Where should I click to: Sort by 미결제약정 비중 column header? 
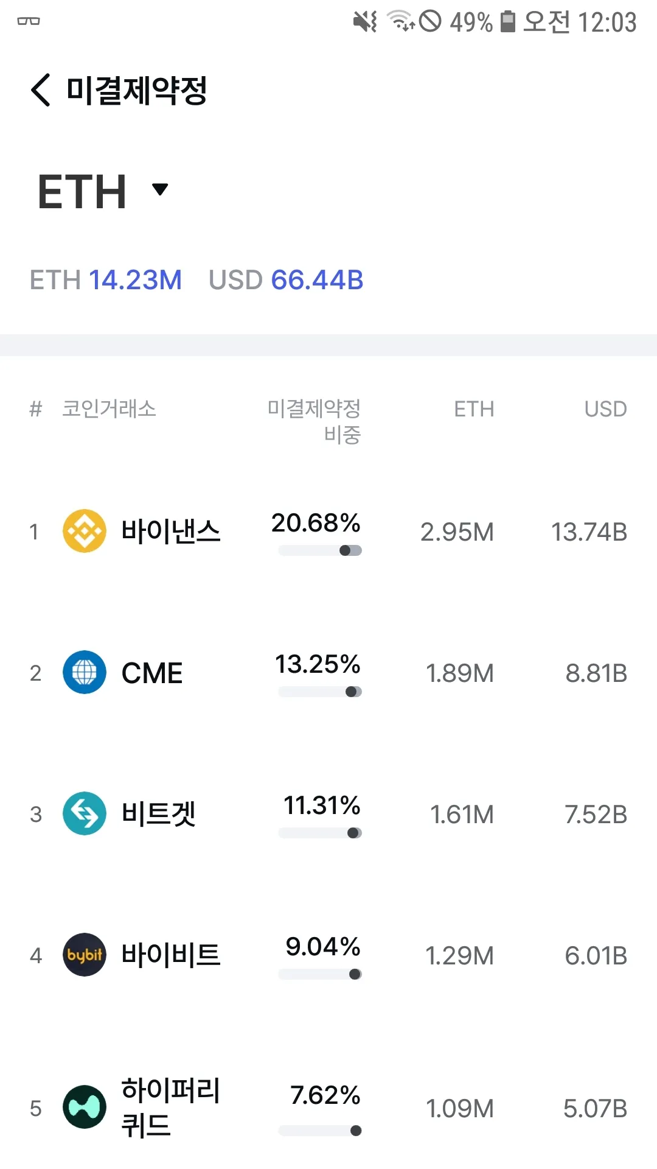[x=315, y=421]
